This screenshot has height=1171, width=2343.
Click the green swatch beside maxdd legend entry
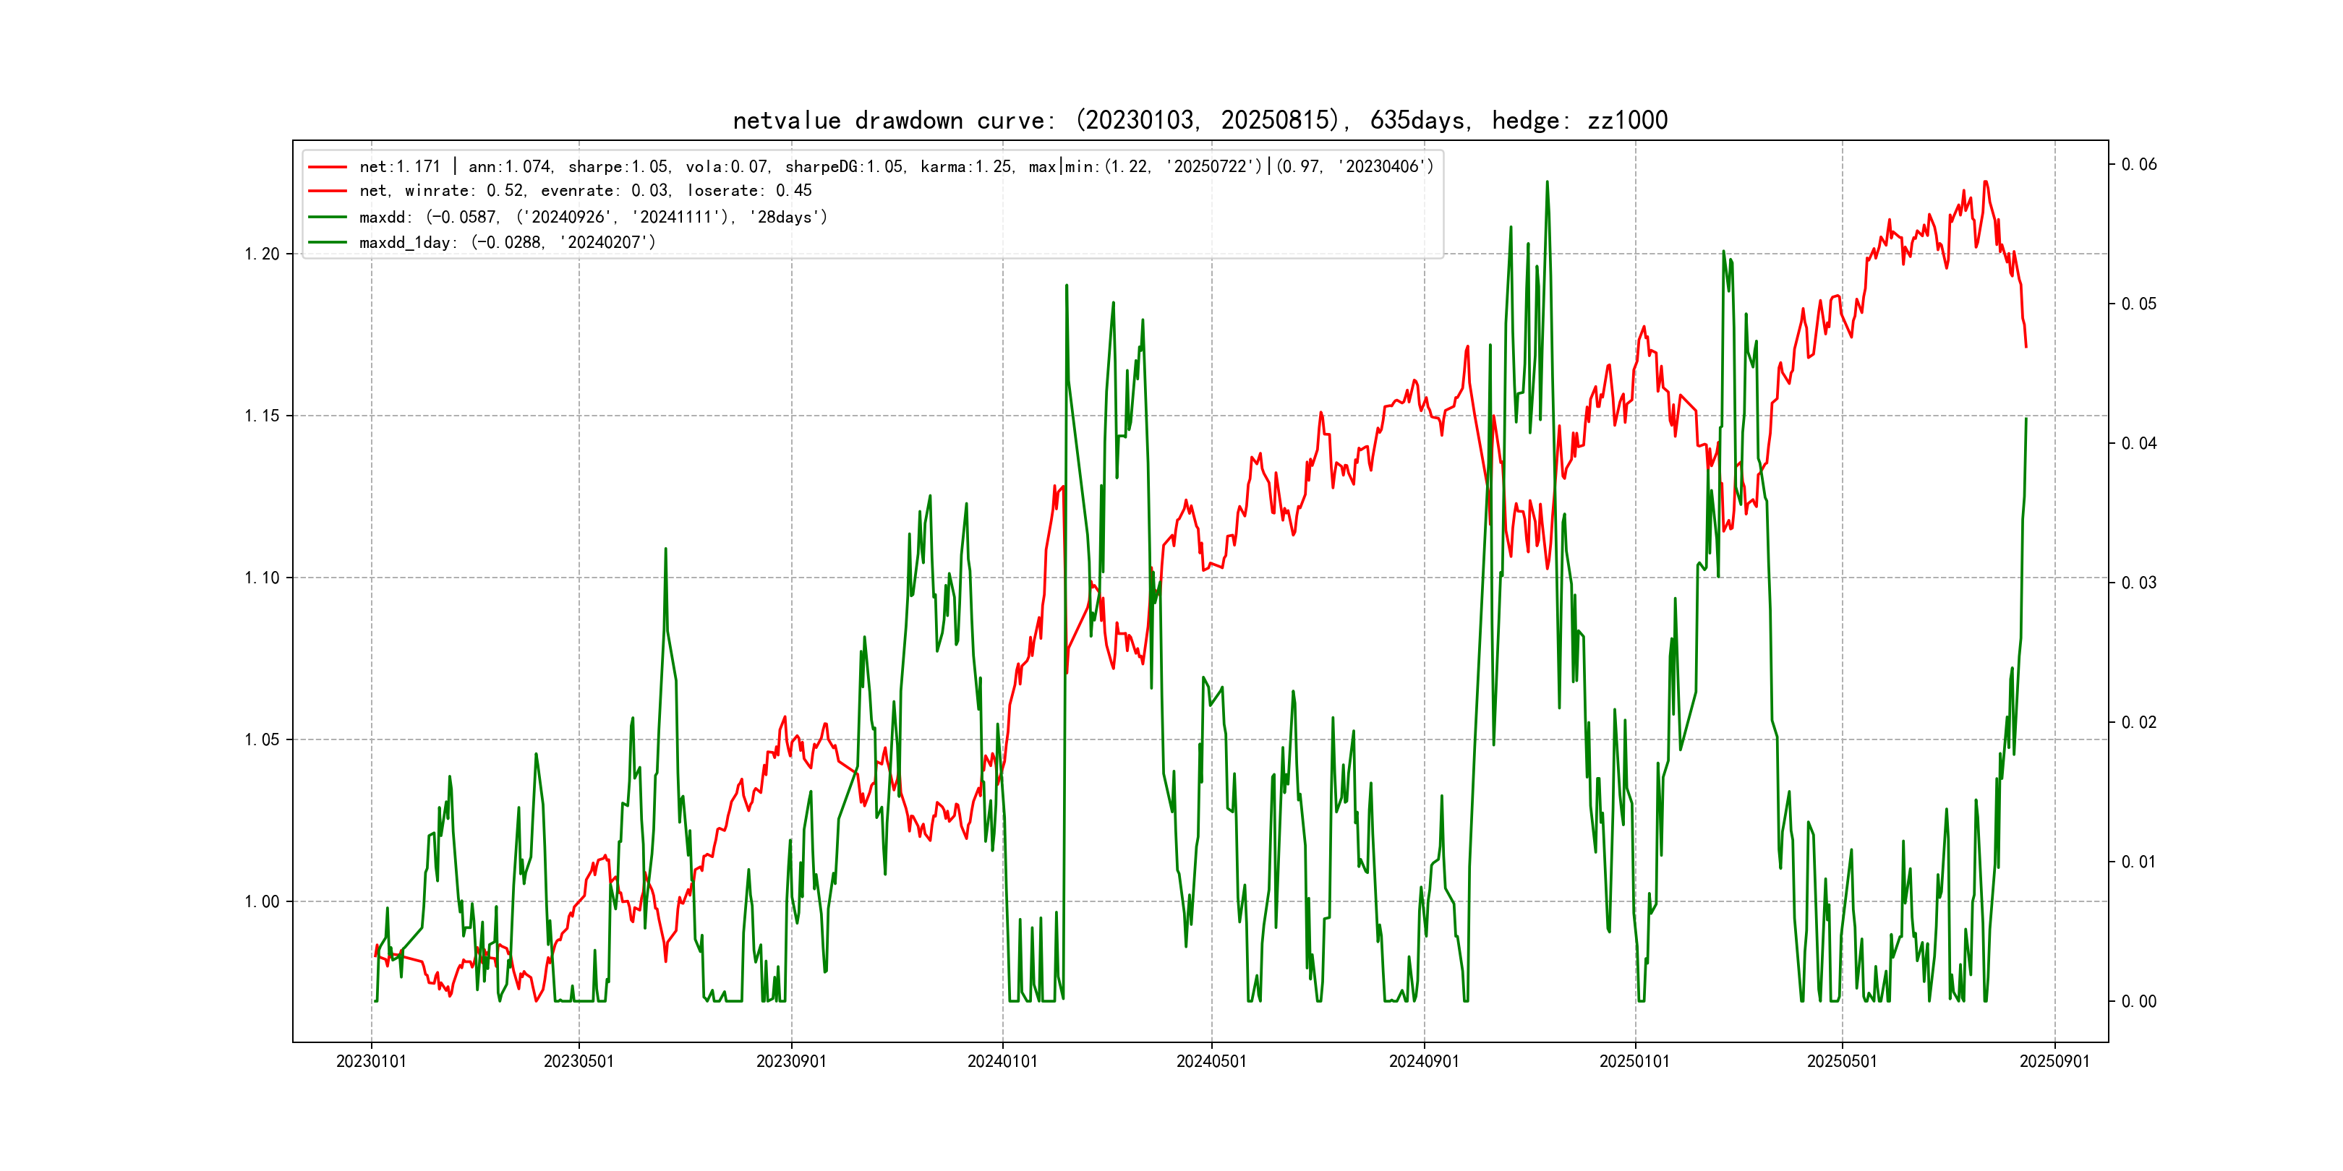328,218
